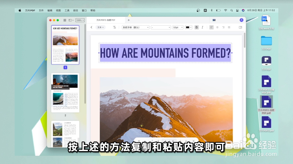The image size is (293, 164).
Task: Open the 文本 mode dropdown
Action: (100, 27)
